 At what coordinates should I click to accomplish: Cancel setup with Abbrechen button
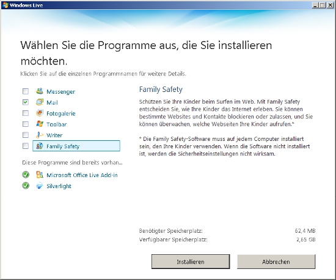coord(276,262)
